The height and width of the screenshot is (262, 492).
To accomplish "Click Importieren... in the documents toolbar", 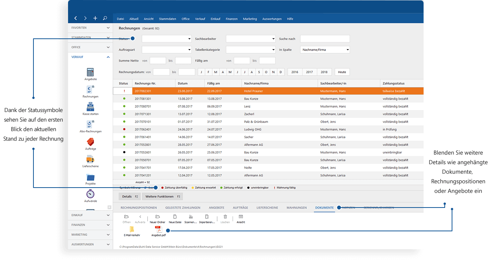I will [207, 219].
